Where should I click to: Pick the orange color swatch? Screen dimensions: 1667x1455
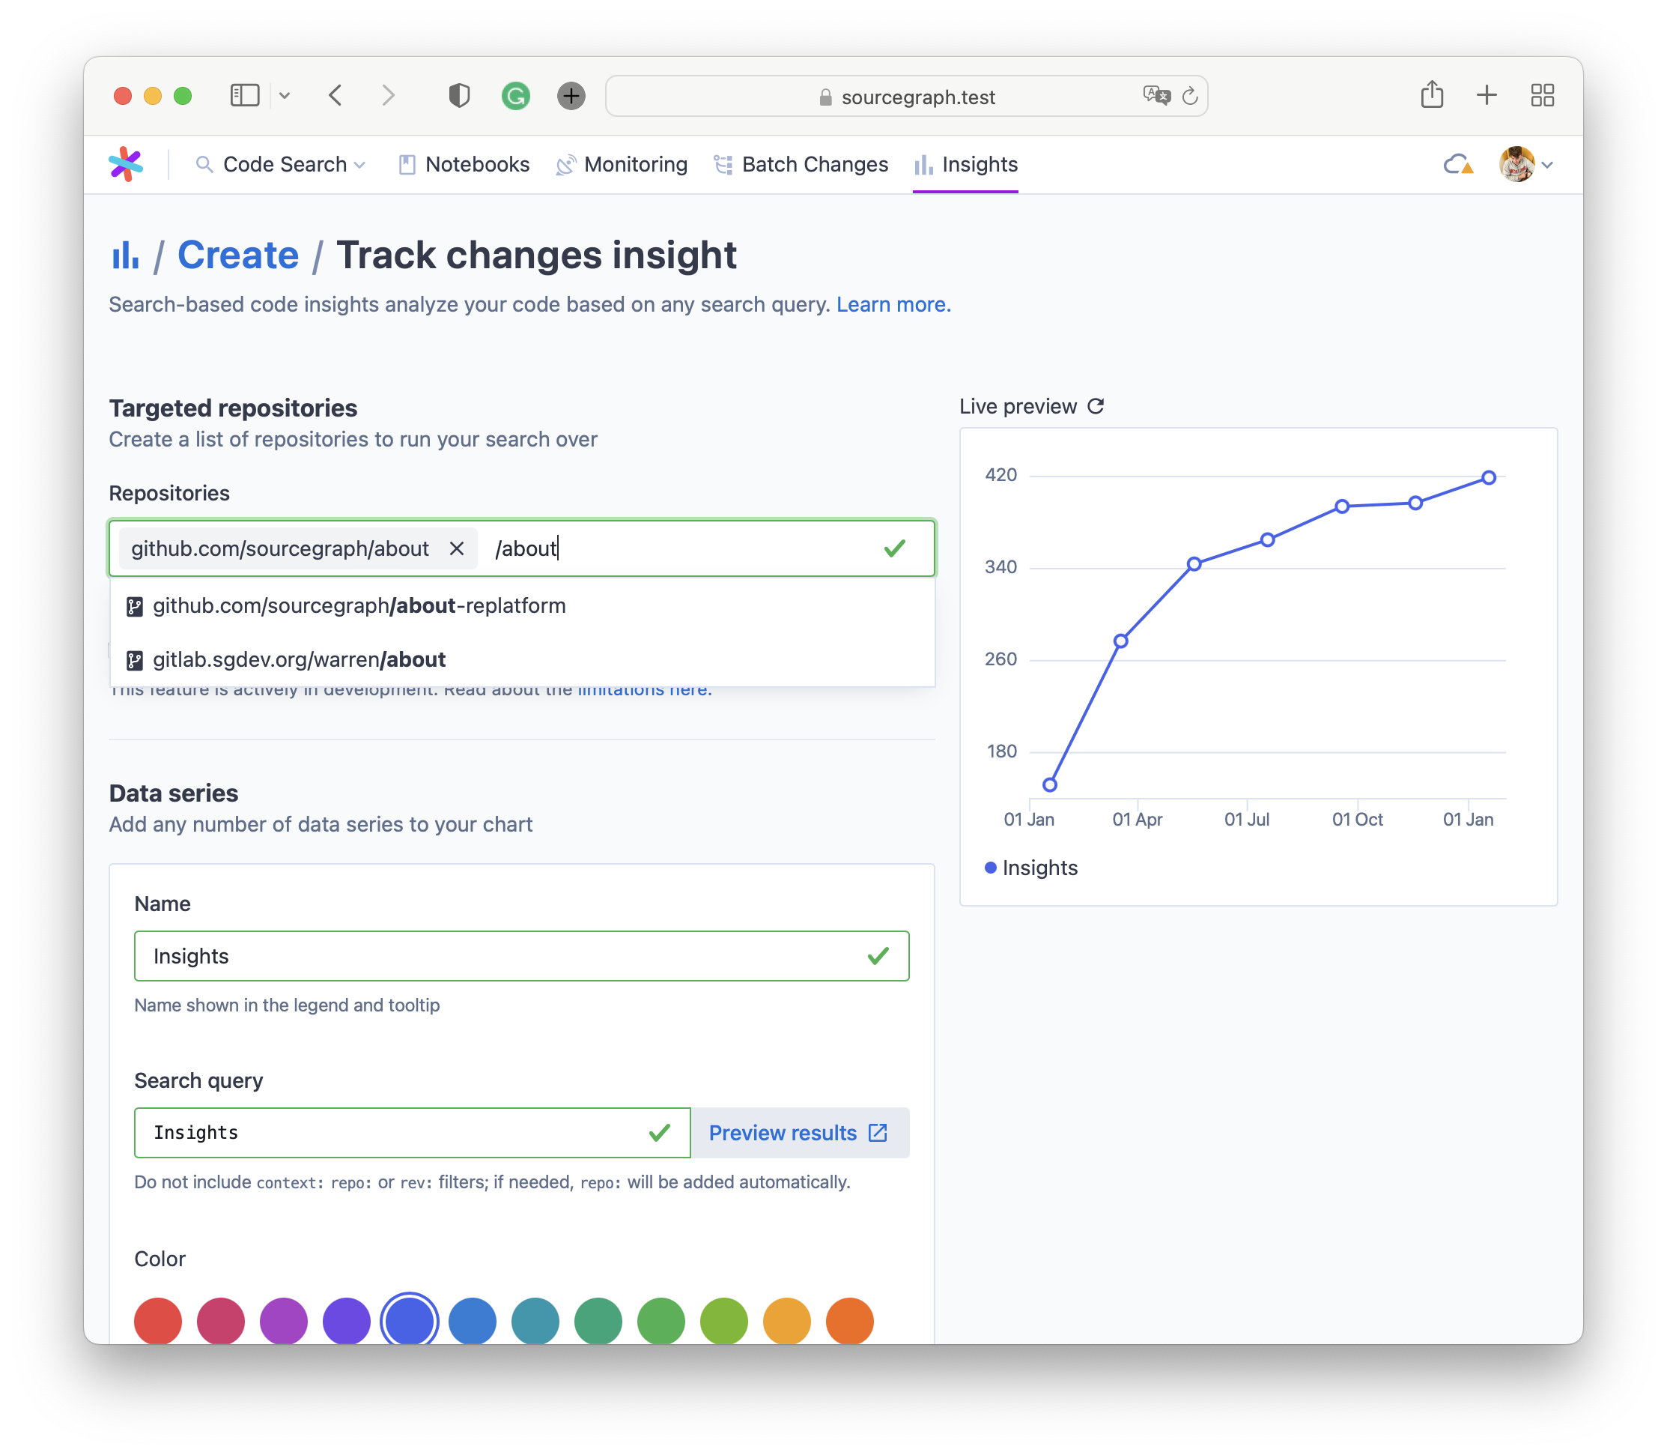(849, 1321)
